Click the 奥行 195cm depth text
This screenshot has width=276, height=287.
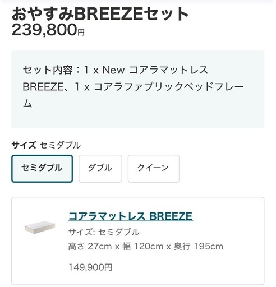[x=199, y=246]
